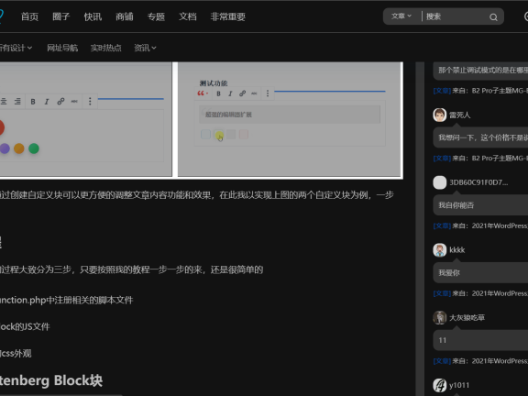Image resolution: width=528 pixels, height=396 pixels.
Task: Open the 3DB60C91F0D7... username
Action: (478, 182)
